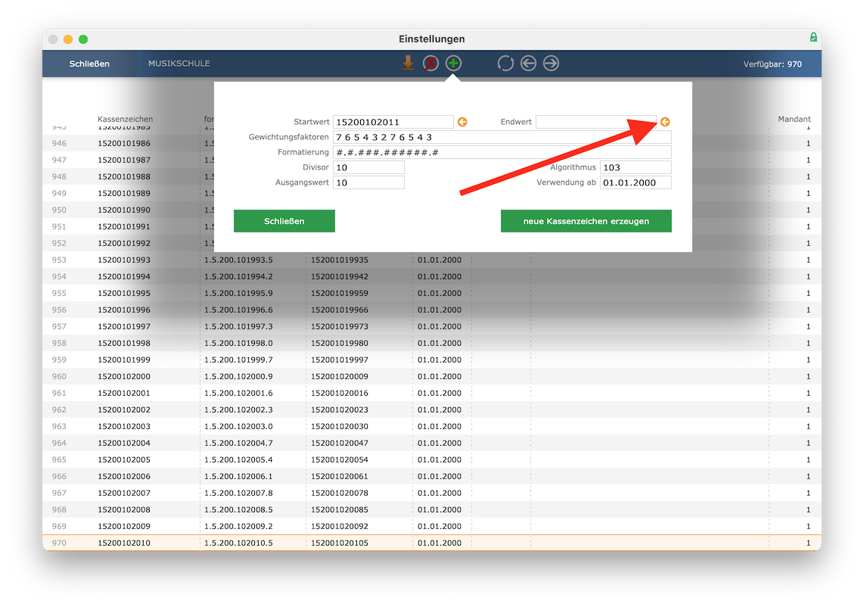Click cell 152001020078

[x=340, y=493]
